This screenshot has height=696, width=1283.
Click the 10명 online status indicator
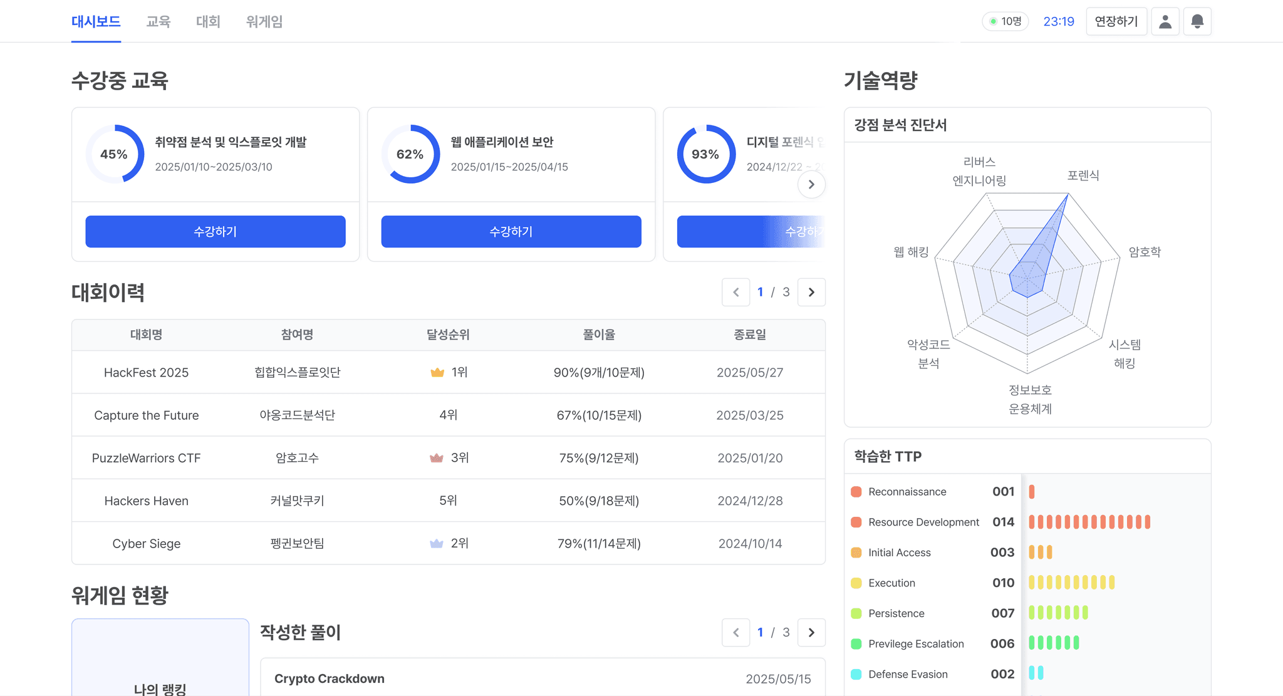(x=1005, y=21)
